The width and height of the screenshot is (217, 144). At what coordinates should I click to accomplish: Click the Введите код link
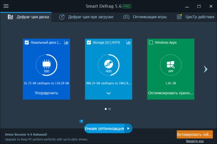point(195,141)
